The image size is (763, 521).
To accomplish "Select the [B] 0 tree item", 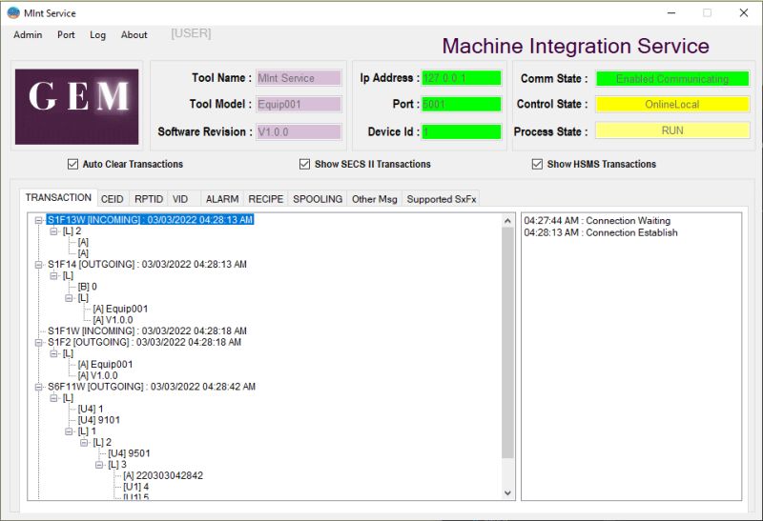I will point(88,287).
